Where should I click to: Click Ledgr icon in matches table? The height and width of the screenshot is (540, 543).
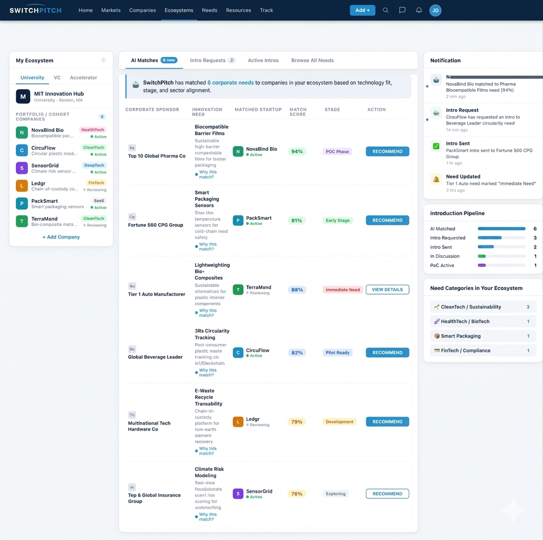pyautogui.click(x=238, y=421)
